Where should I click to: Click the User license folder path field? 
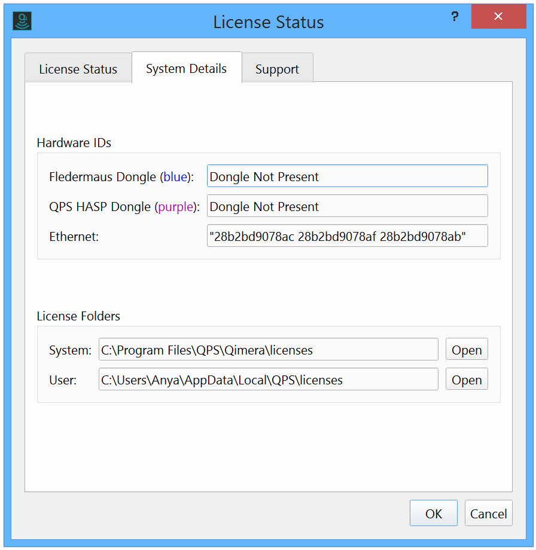pyautogui.click(x=269, y=379)
